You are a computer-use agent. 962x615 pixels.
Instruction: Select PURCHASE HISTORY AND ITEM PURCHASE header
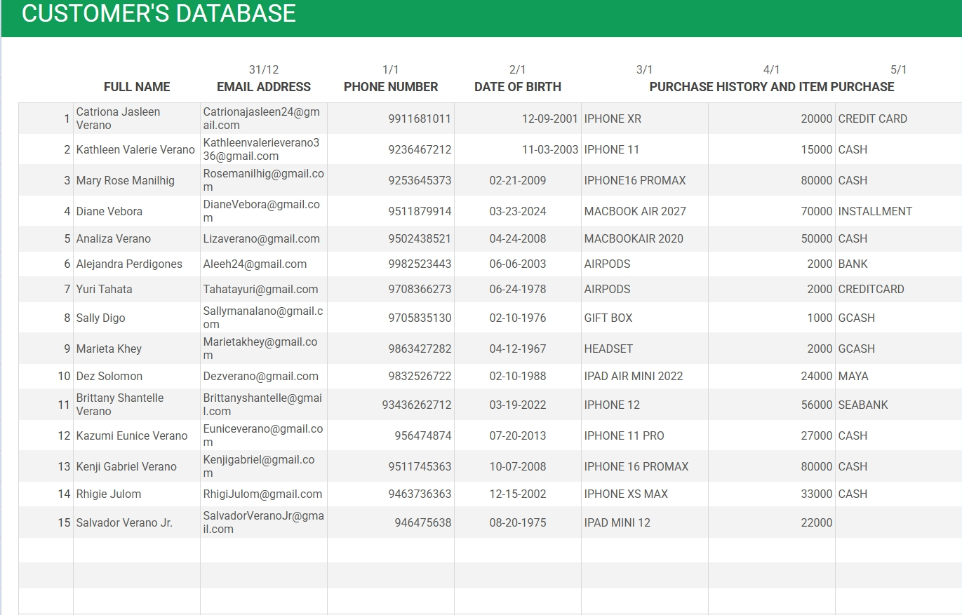[772, 87]
